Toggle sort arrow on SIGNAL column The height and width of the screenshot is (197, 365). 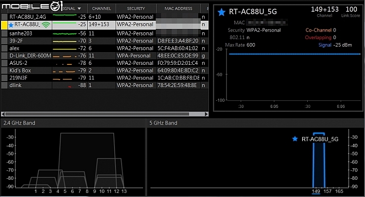tap(79, 9)
